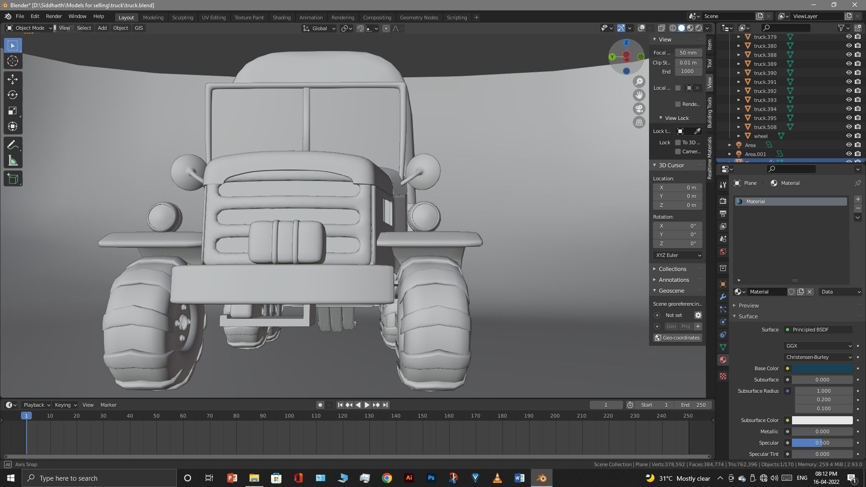Enable Camera to View lock checkbox

click(x=677, y=152)
